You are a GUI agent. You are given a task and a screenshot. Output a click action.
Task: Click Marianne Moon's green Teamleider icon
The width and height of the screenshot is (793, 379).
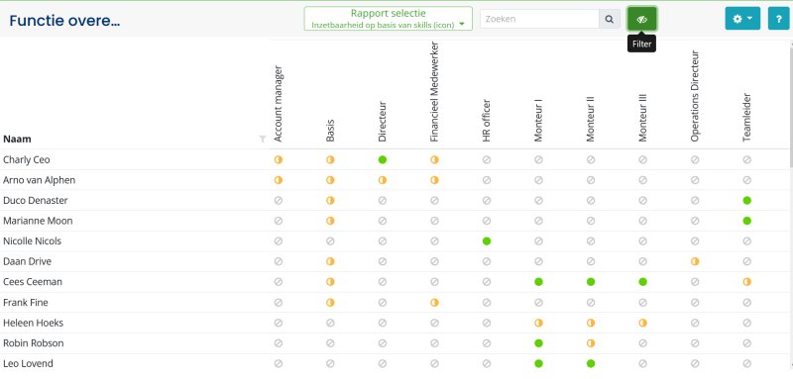pos(747,221)
